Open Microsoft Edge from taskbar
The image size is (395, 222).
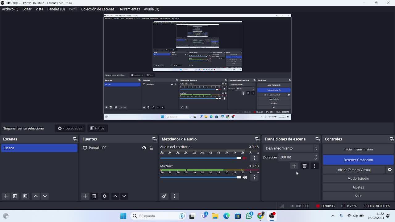coord(227,216)
